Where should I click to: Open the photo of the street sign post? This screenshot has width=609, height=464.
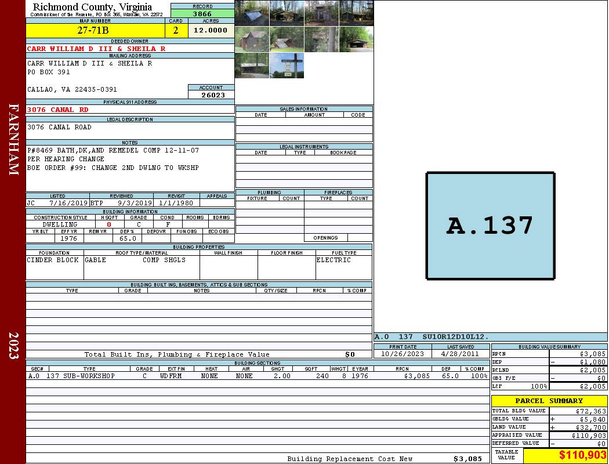pos(287,65)
